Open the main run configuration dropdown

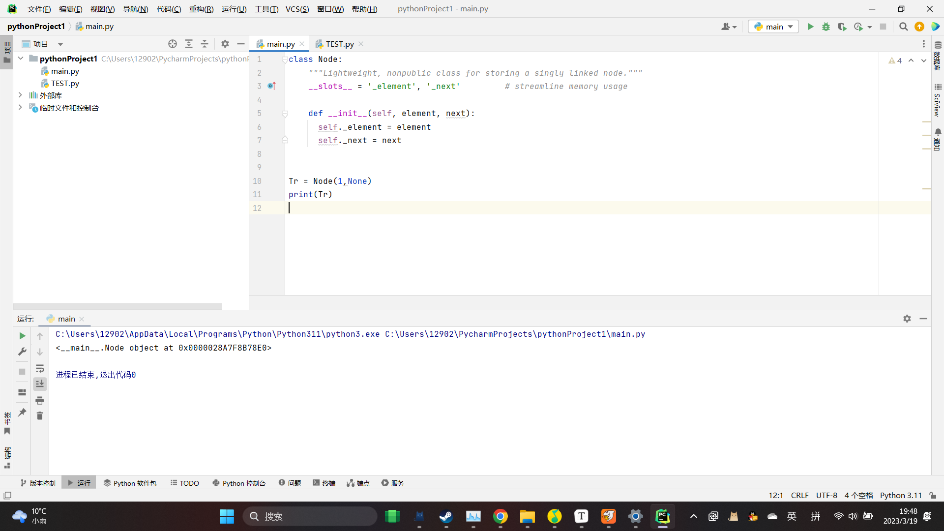click(x=773, y=27)
